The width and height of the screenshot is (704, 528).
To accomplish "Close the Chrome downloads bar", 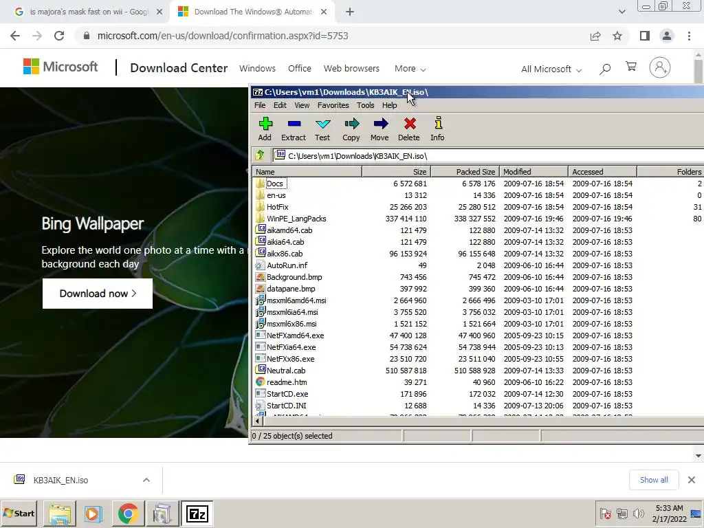I will coord(692,480).
